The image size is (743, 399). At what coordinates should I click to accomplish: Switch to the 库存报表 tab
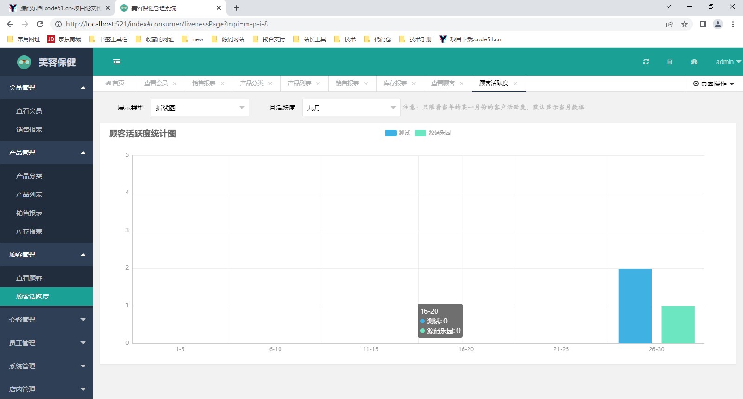pyautogui.click(x=395, y=84)
